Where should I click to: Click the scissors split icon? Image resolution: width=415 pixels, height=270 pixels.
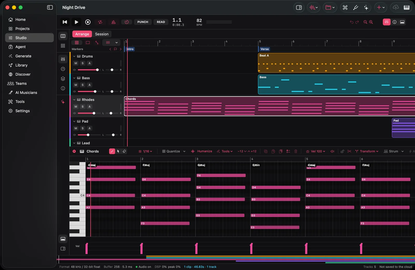349,151
